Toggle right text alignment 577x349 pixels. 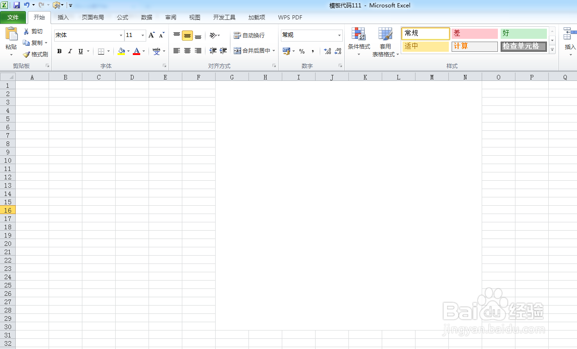[198, 51]
